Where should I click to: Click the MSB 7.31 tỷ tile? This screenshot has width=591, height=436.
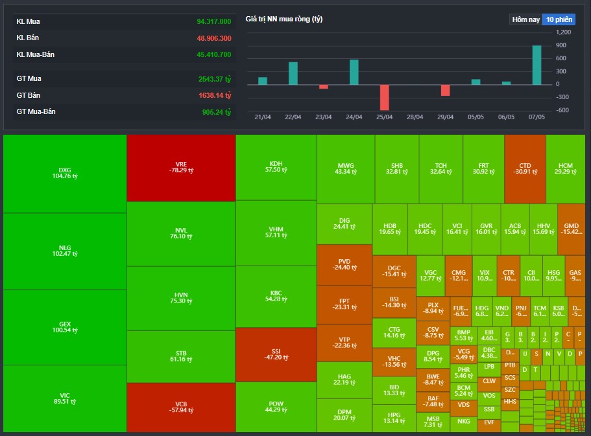pos(433,422)
